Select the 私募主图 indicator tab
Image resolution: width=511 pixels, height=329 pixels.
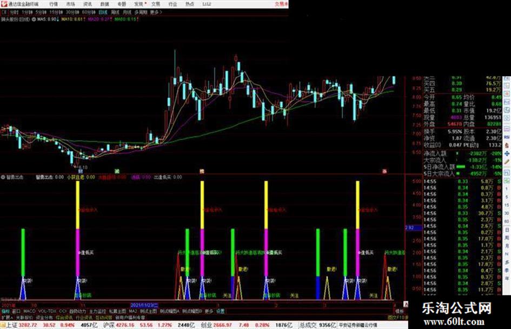coord(117,311)
